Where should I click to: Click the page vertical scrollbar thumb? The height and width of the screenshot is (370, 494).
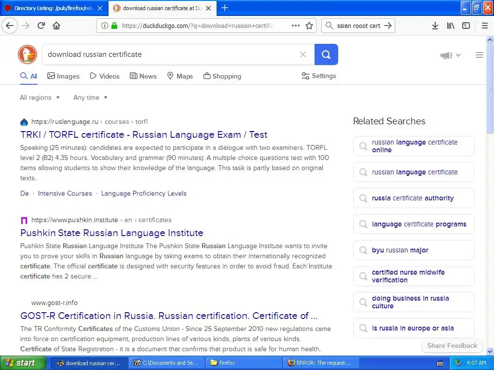pyautogui.click(x=490, y=88)
